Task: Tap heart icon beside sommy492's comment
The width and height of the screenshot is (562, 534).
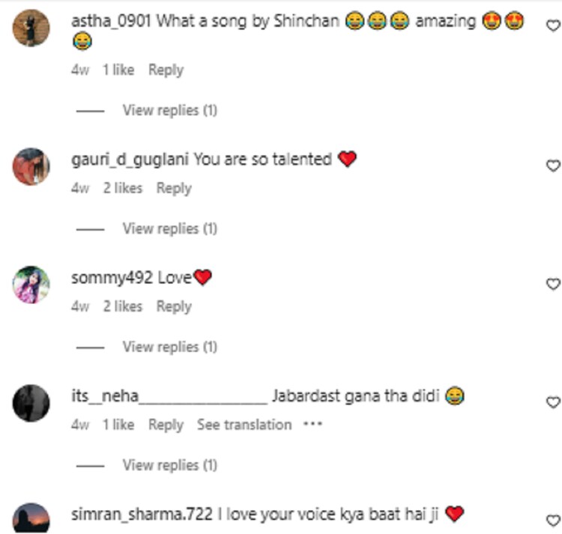Action: pyautogui.click(x=553, y=284)
